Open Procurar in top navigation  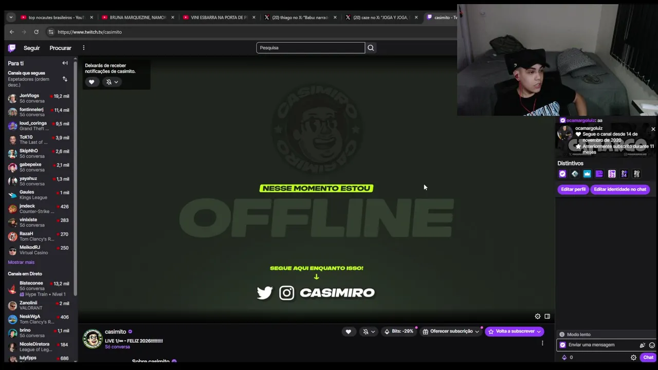click(x=60, y=48)
